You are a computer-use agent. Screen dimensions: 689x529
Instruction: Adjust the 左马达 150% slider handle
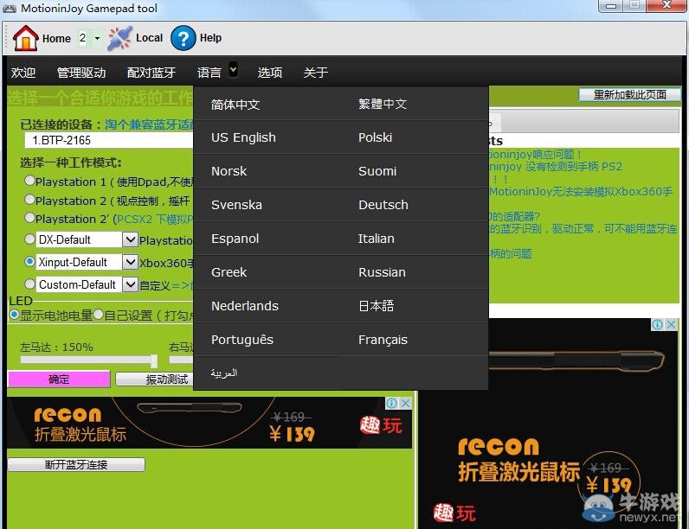tap(154, 360)
